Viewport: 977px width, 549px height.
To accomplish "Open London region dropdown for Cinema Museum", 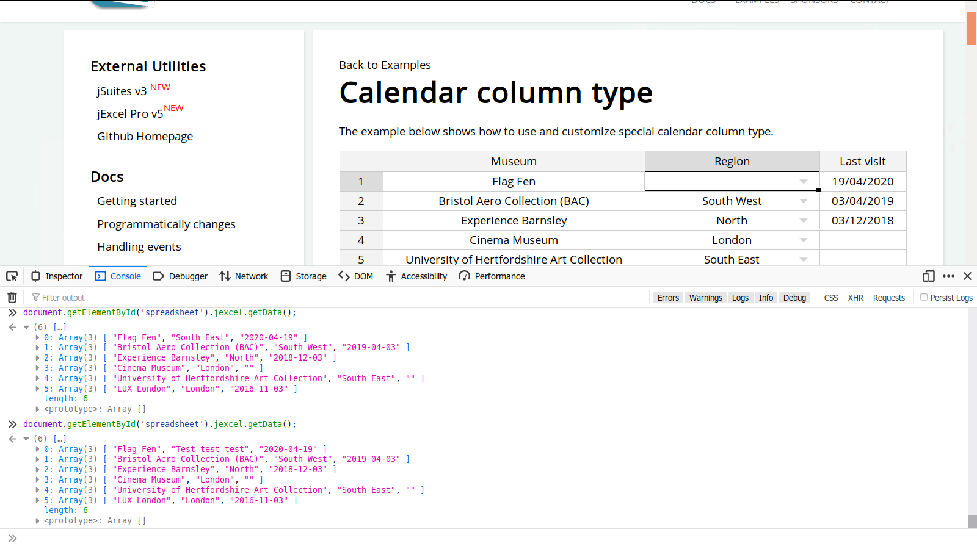I will pyautogui.click(x=804, y=240).
